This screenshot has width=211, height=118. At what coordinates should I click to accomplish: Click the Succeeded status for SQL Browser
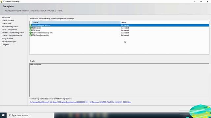point(125,28)
